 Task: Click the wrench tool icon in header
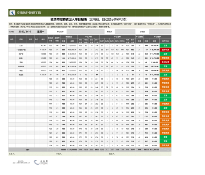click(x=12, y=13)
